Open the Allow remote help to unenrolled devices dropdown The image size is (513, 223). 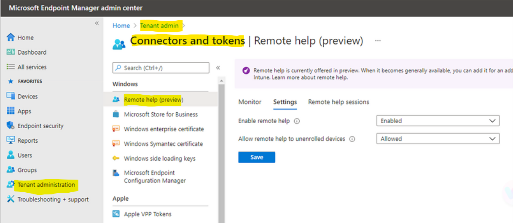coord(438,138)
